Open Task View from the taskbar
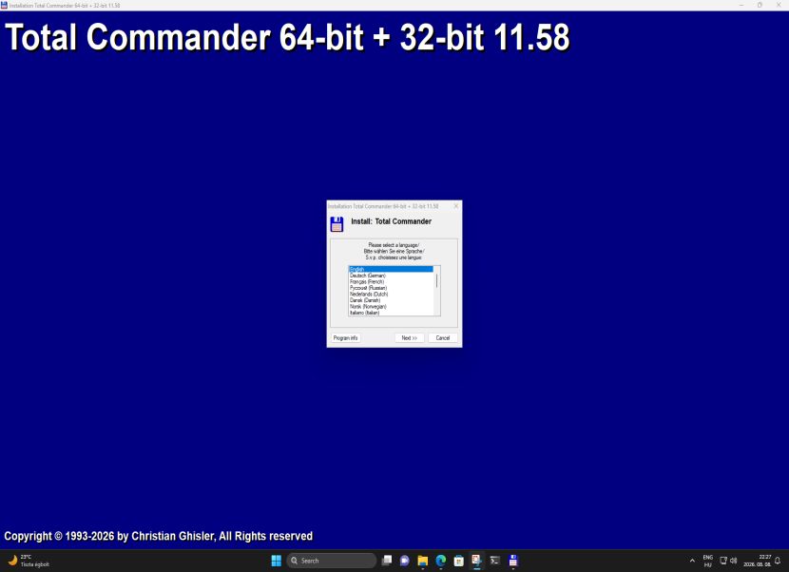789x572 pixels. pyautogui.click(x=387, y=561)
